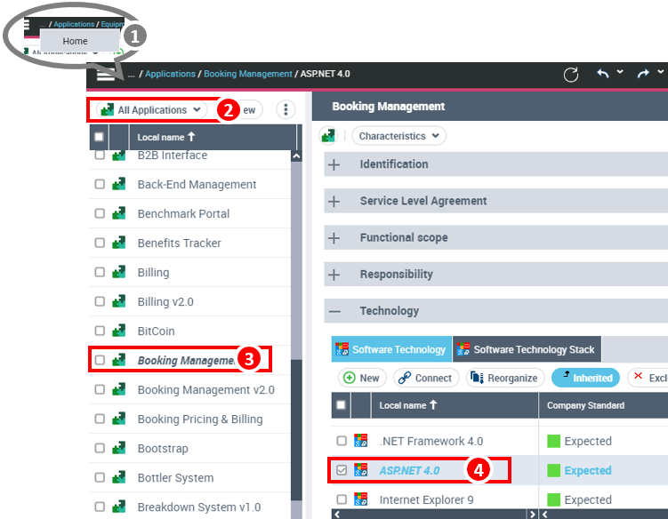Click the redo arrow icon

click(643, 74)
